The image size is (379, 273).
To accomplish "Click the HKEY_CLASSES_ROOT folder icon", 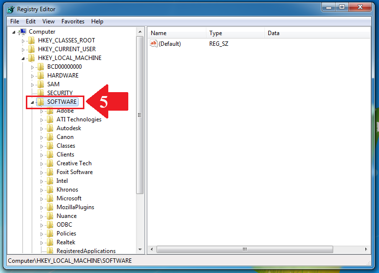I will [x=31, y=40].
